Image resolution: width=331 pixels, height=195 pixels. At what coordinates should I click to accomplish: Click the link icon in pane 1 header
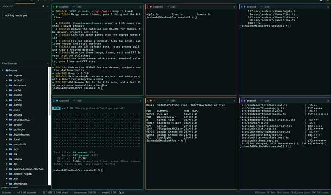[74, 7]
